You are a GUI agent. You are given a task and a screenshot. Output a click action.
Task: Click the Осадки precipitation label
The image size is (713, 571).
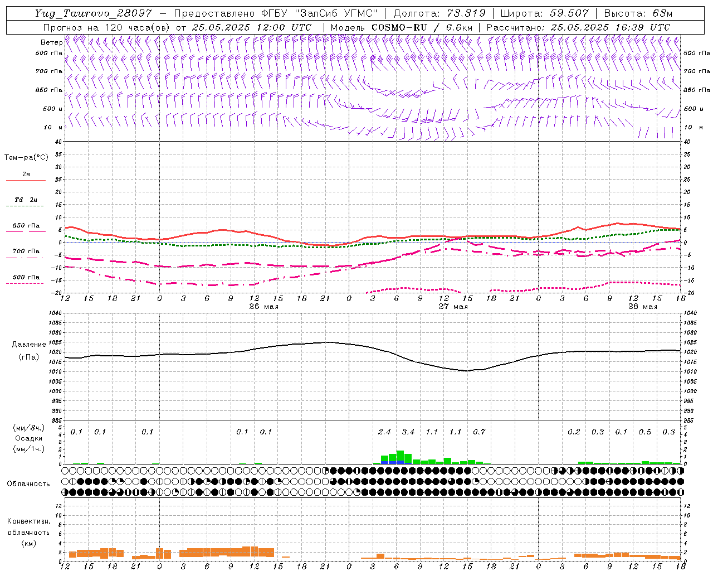[29, 438]
